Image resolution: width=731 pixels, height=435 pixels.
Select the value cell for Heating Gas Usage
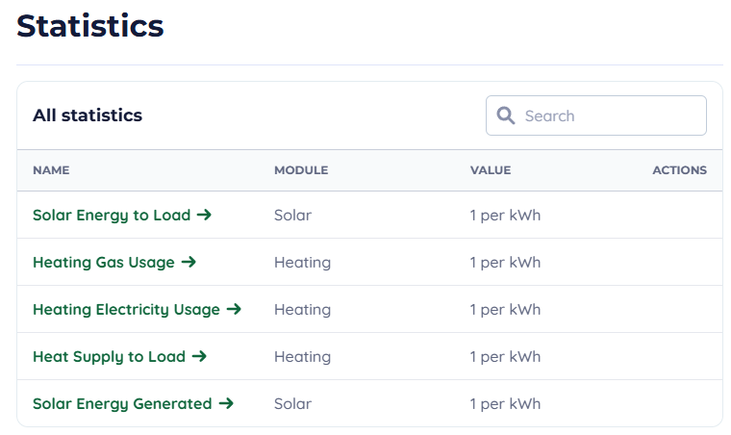(505, 262)
